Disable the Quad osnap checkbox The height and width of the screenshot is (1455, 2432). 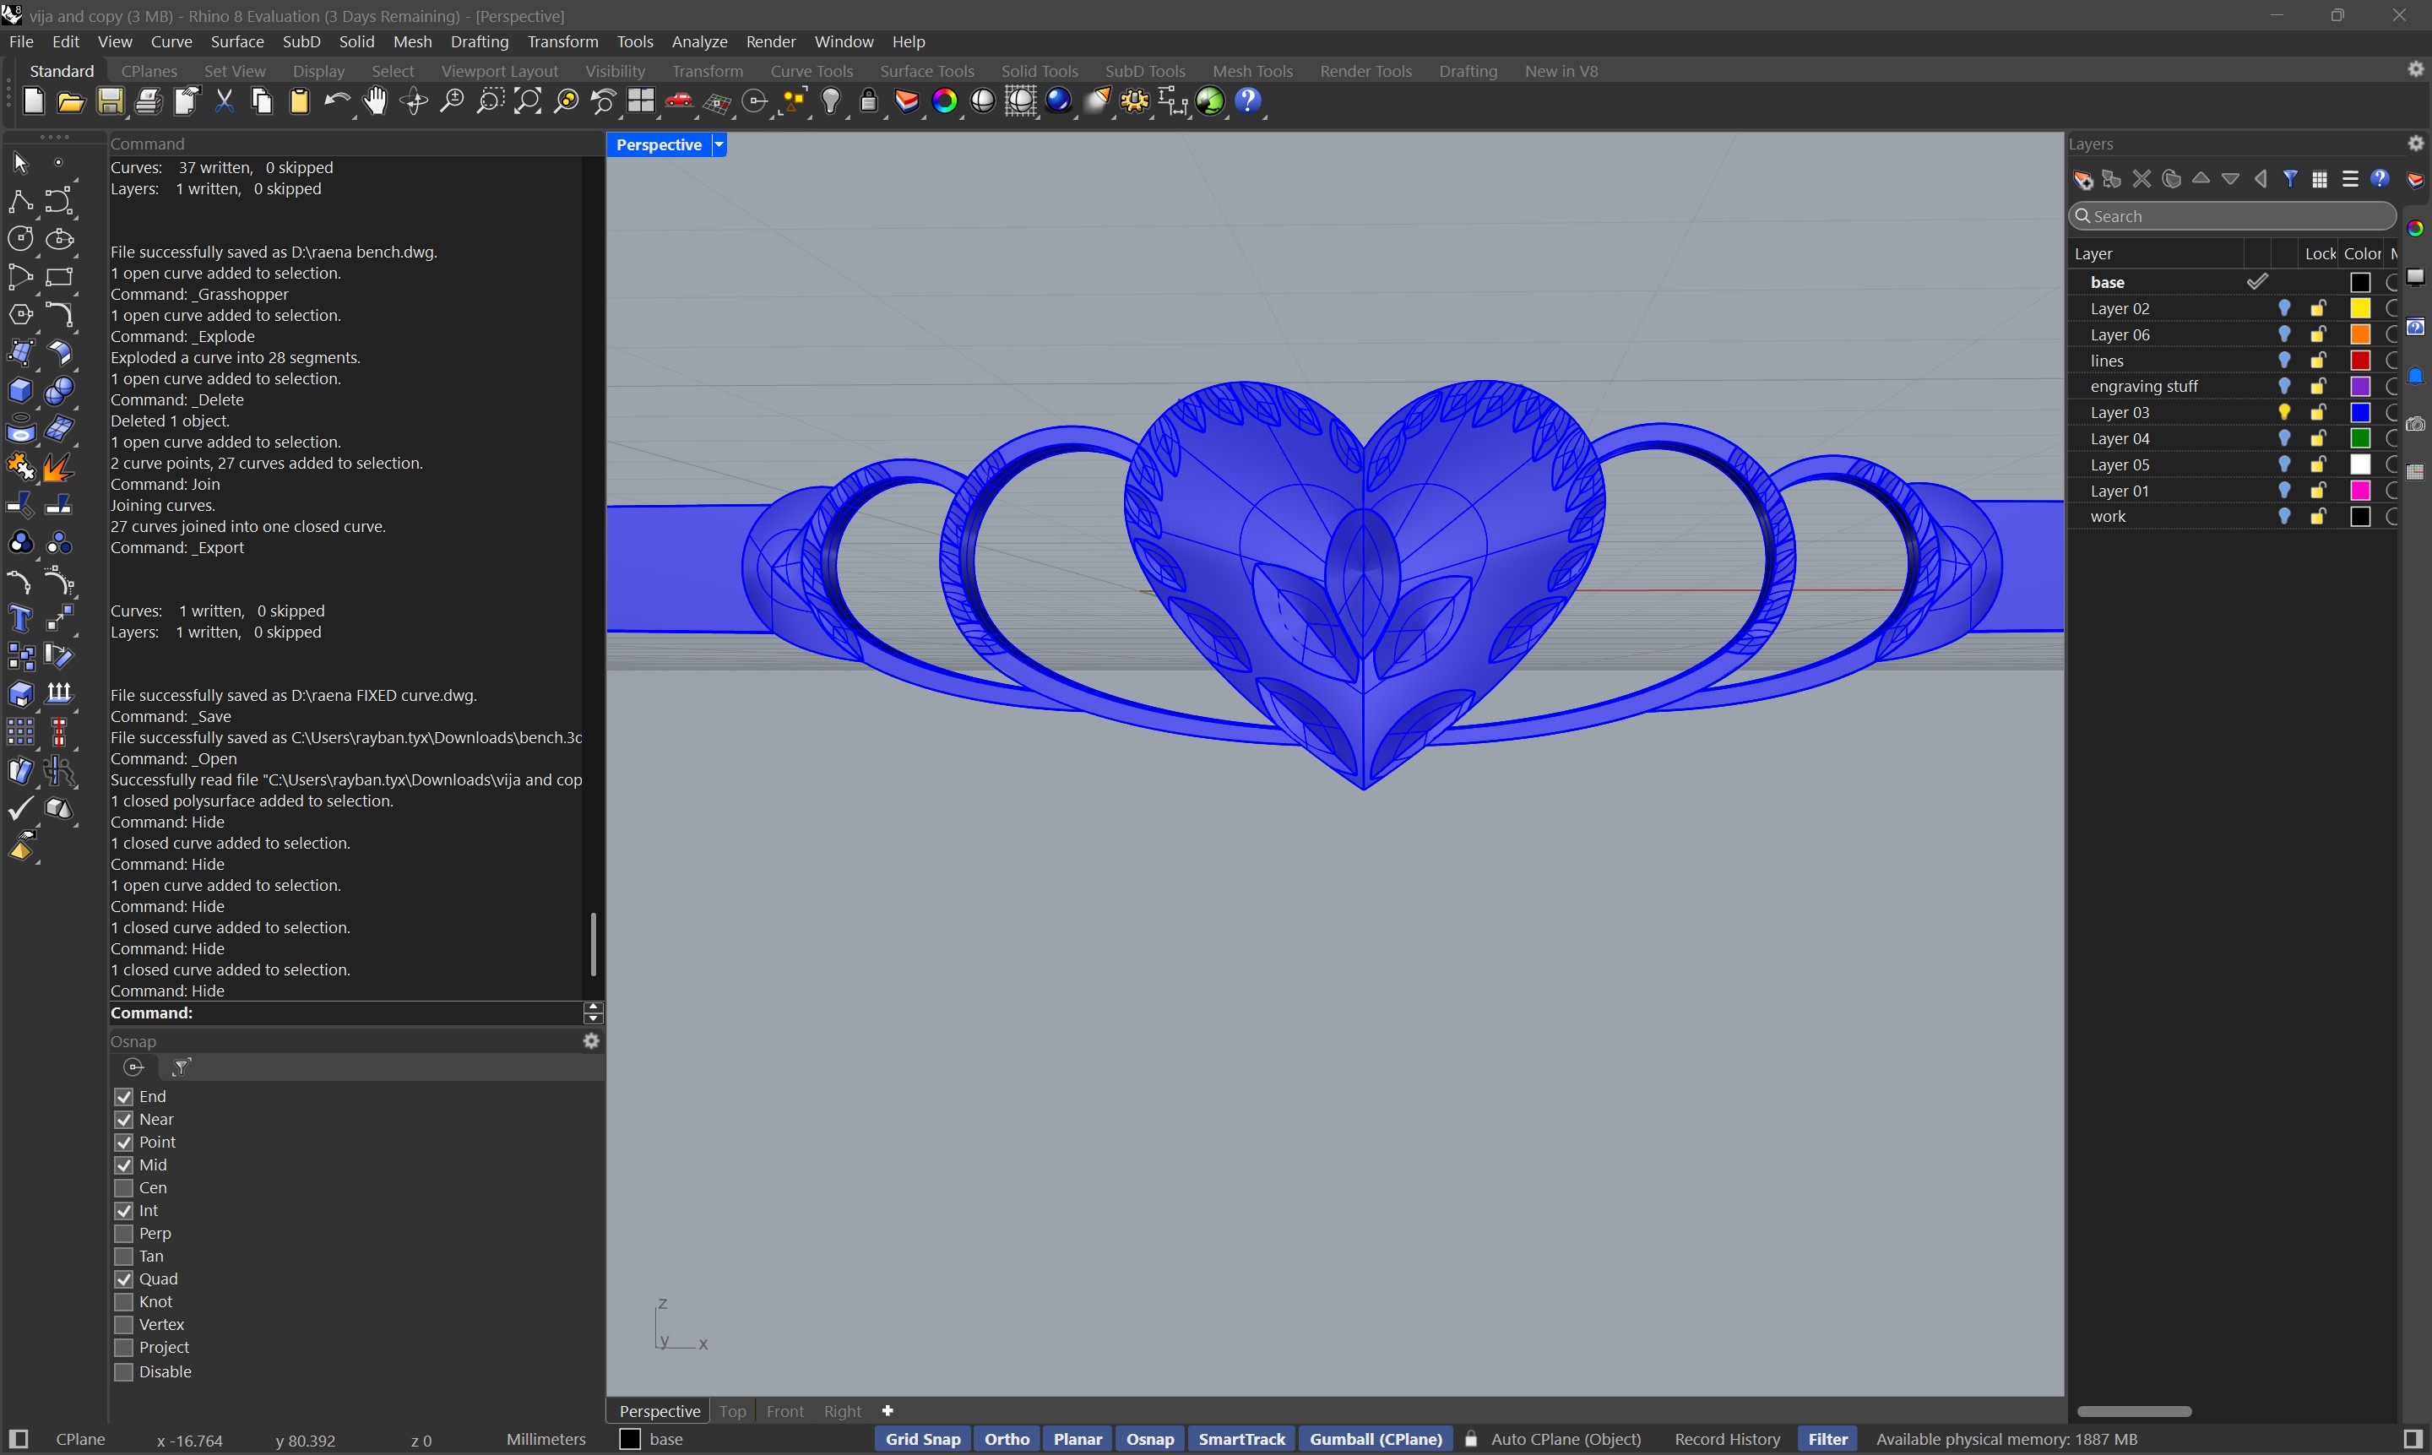(x=124, y=1279)
